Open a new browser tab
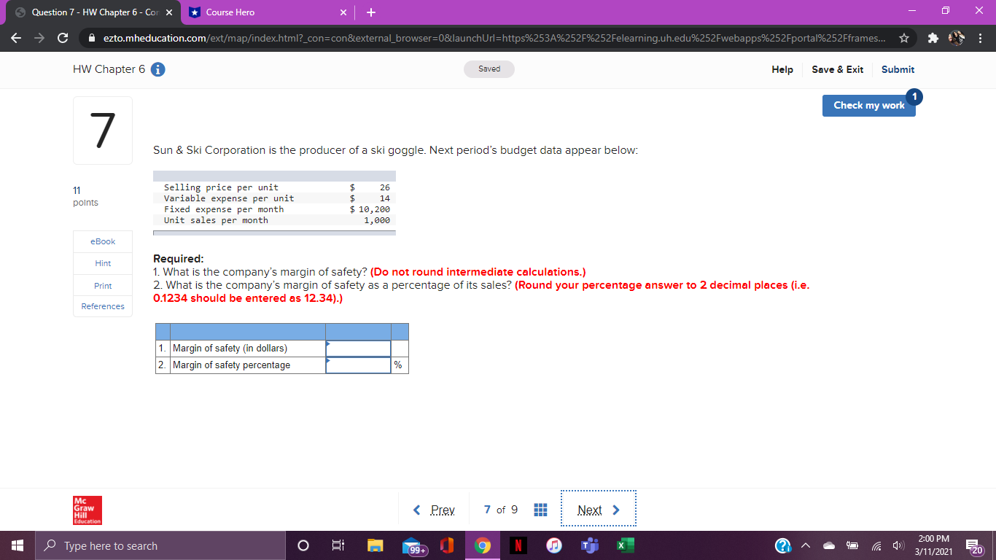The width and height of the screenshot is (996, 560). coord(371,12)
